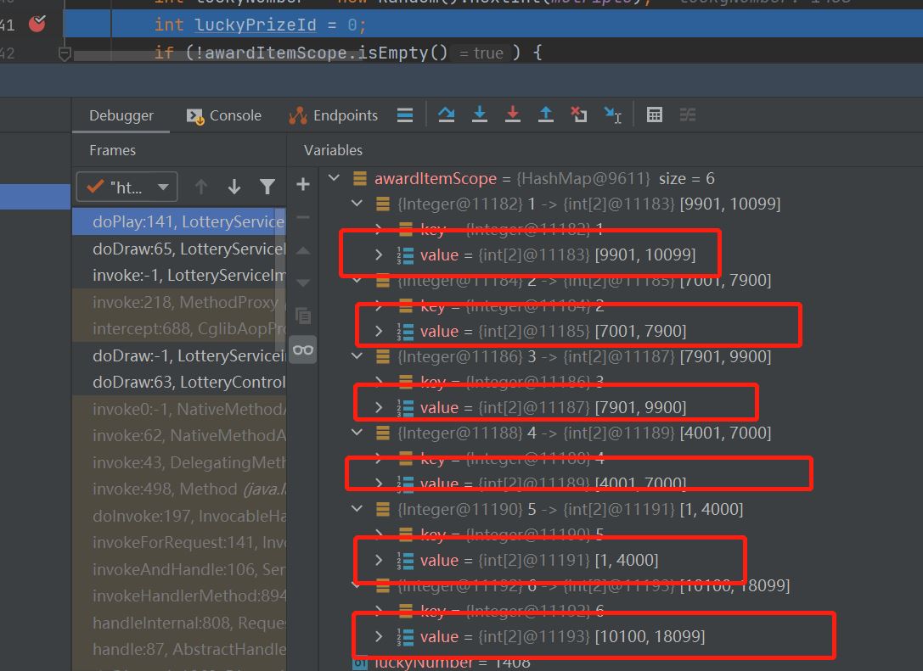Select the doDraw:65 stack frame

coord(188,249)
